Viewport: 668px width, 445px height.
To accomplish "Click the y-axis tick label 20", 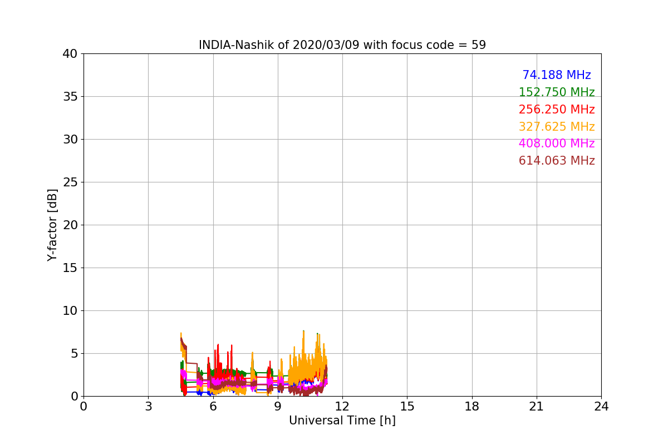I will pos(70,225).
